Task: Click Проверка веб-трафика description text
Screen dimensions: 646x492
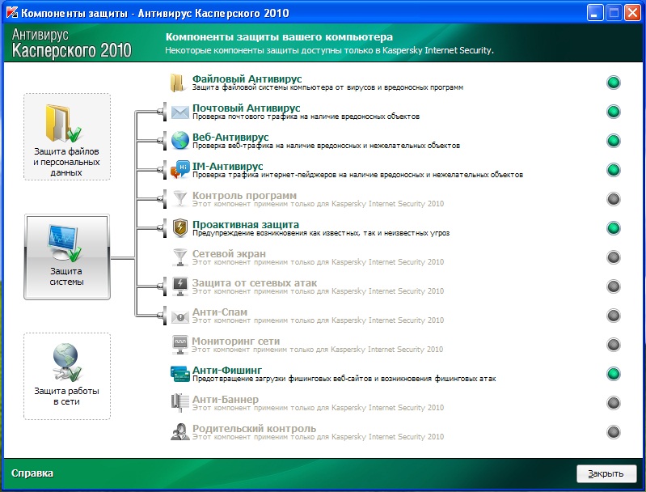Action: pos(327,146)
